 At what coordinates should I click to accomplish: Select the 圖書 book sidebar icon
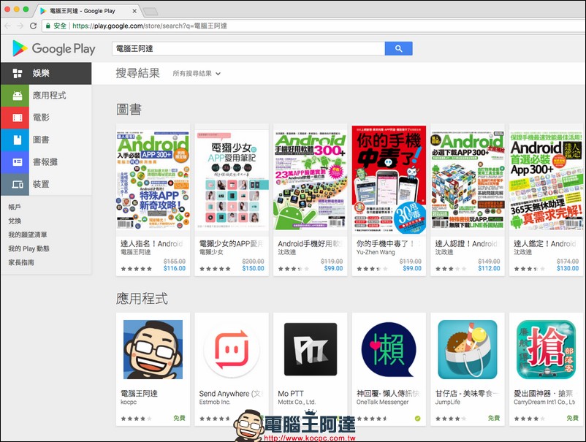pyautogui.click(x=15, y=140)
